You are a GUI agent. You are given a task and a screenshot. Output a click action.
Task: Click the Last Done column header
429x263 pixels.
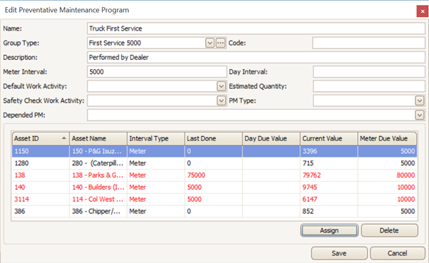[213, 138]
